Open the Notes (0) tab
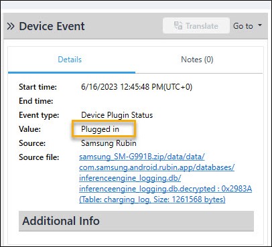Screen dimensions: 272x247 pyautogui.click(x=197, y=60)
